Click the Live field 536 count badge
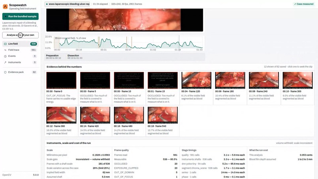The height and width of the screenshot is (179, 318). pyautogui.click(x=34, y=44)
